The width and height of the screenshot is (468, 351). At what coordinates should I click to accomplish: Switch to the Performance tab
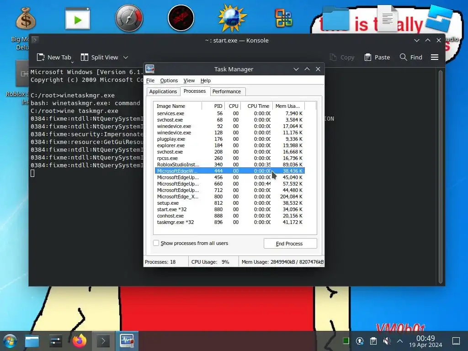[x=227, y=91]
